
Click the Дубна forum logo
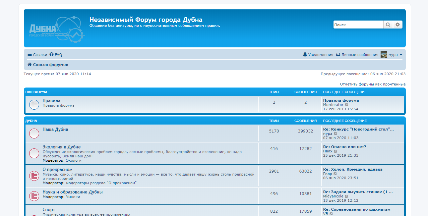pos(57,29)
